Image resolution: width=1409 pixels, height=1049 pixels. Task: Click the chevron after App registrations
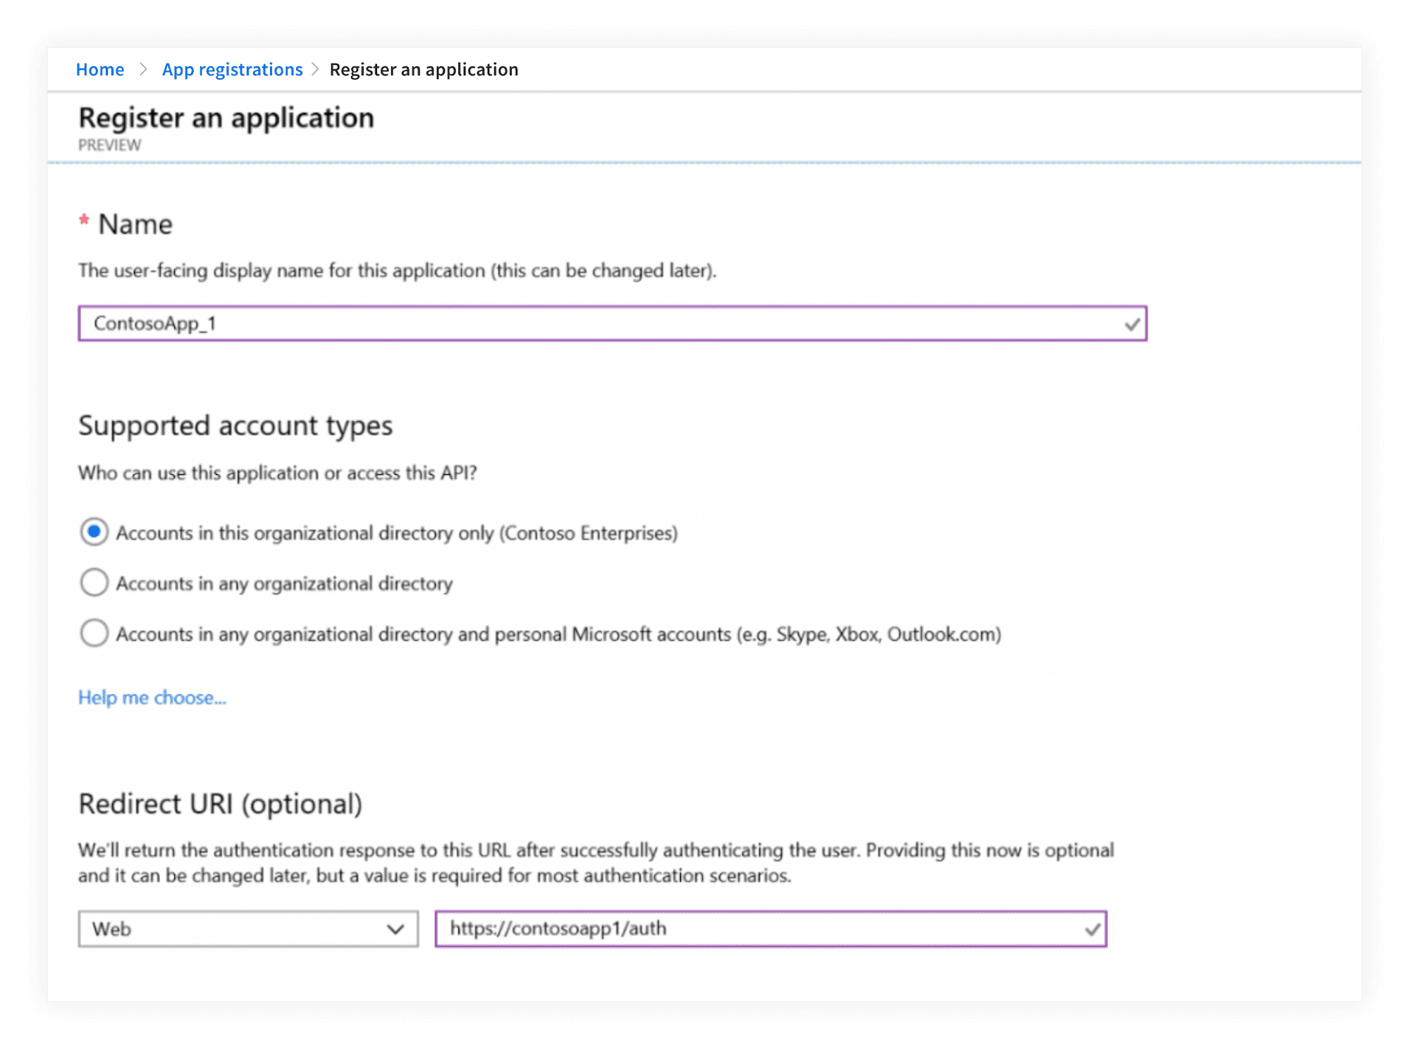click(x=315, y=70)
